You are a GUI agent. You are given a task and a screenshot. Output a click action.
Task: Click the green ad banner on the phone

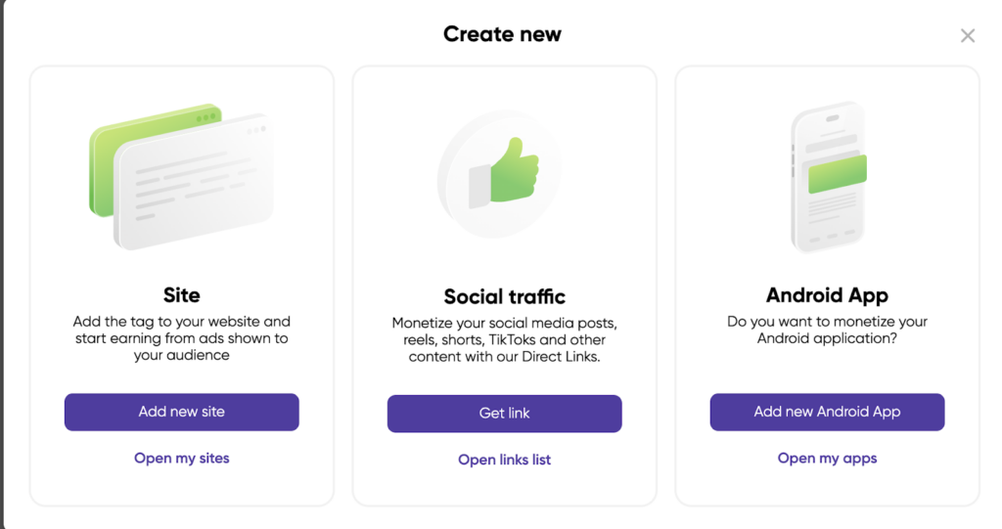837,171
